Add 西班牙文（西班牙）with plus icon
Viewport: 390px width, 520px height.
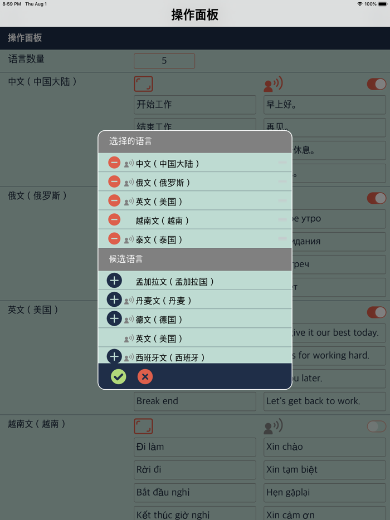[x=114, y=357]
